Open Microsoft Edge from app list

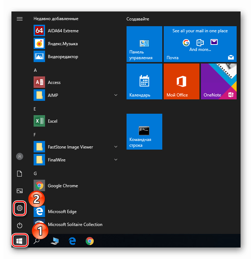pyautogui.click(x=76, y=211)
